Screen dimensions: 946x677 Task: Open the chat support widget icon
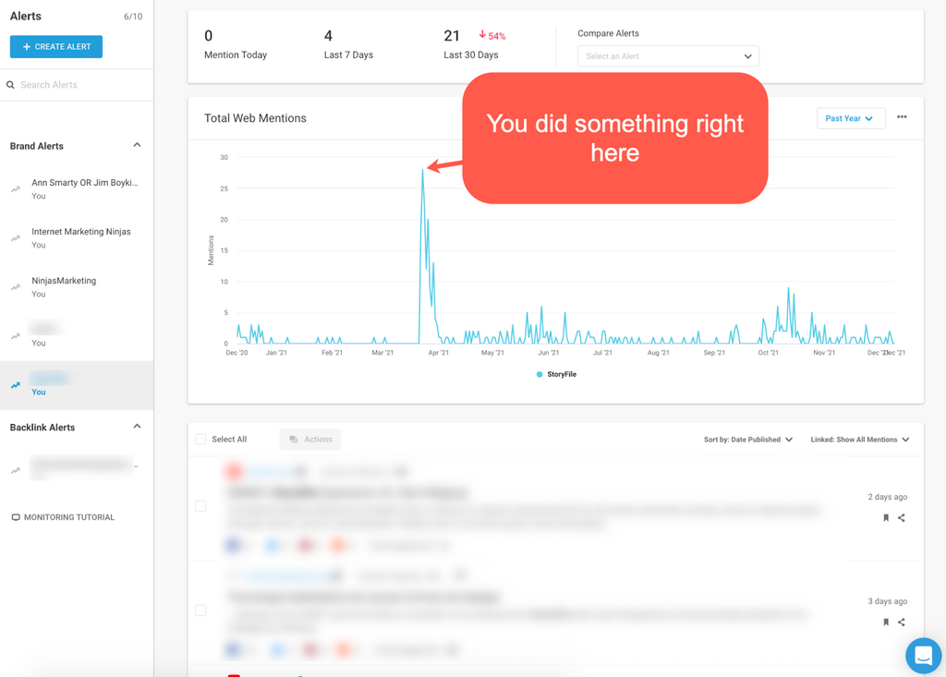point(922,656)
